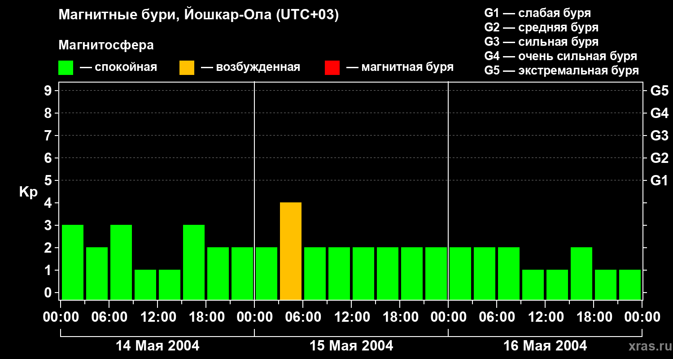The height and width of the screenshot is (359, 673).
Task: Click the 15 May 00:00–03:00 green bar
Action: pyautogui.click(x=267, y=274)
